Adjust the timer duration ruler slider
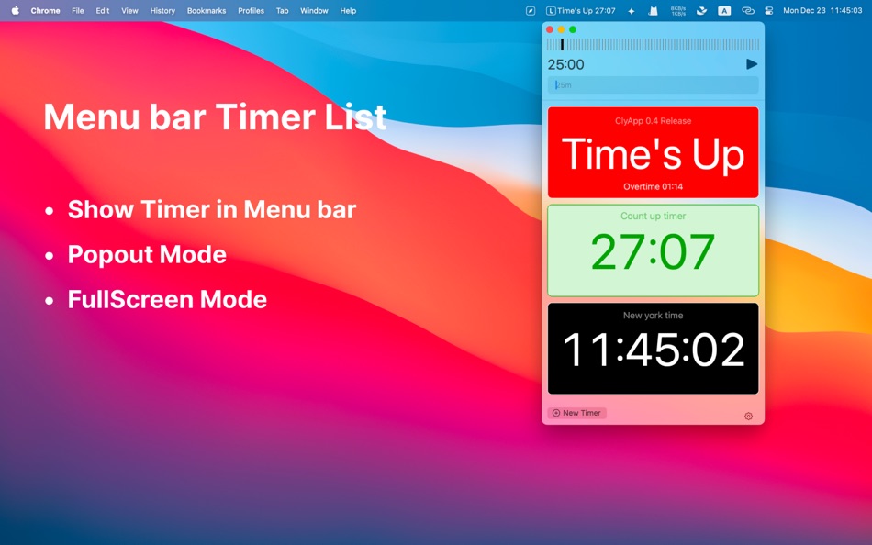Viewport: 872px width, 545px height. point(653,44)
